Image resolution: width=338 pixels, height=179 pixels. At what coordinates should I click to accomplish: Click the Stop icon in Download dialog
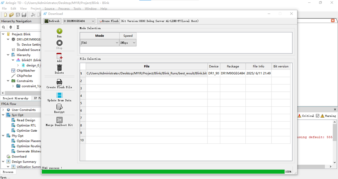(x=59, y=43)
